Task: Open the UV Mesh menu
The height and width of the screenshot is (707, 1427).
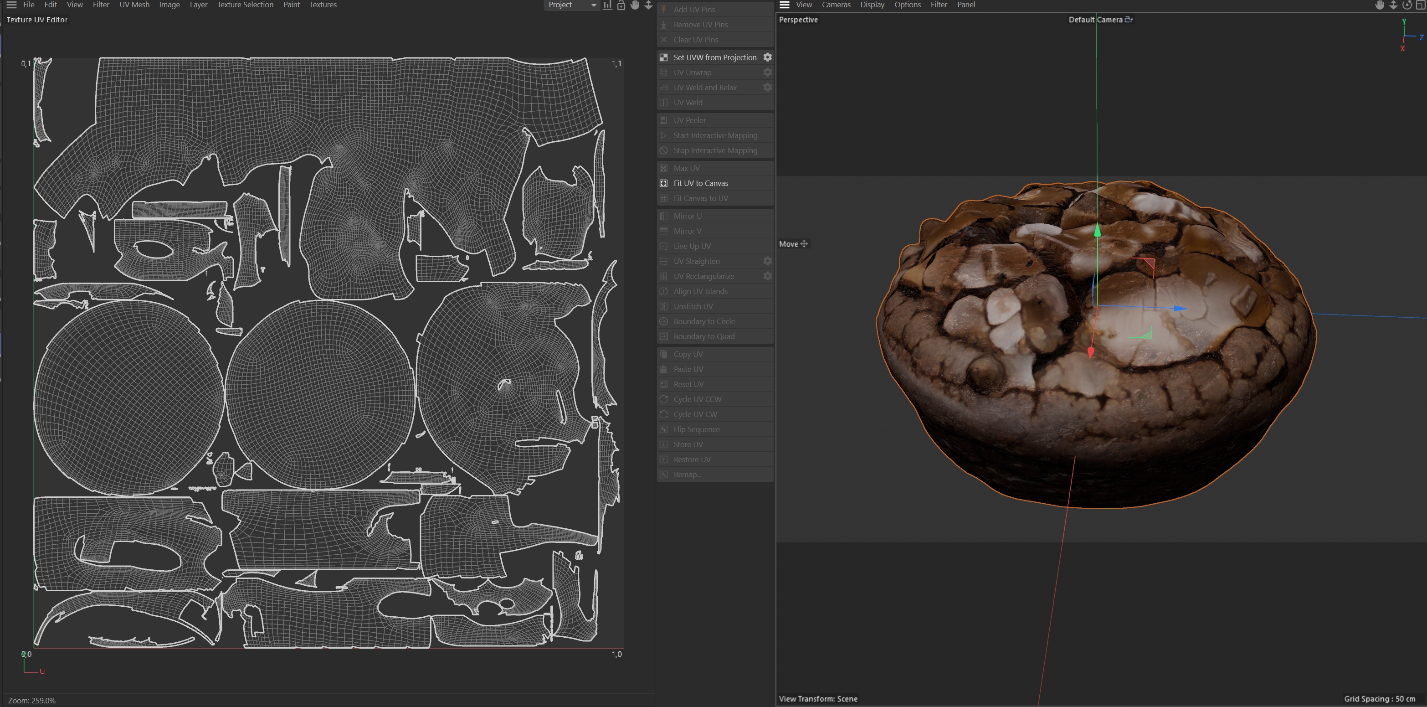Action: [x=134, y=5]
